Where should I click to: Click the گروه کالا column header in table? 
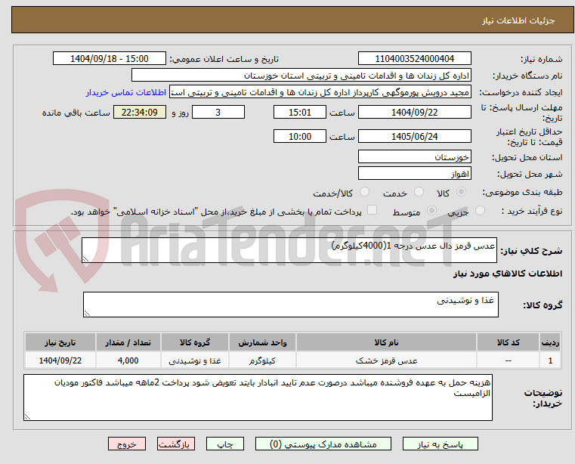tap(195, 342)
